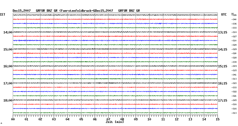This screenshot has height=126, width=238.
Task: Click the DC value -305
Action: 234,100
